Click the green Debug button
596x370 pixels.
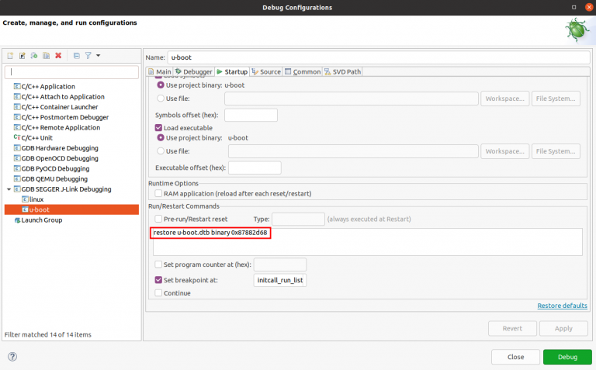[x=567, y=357]
